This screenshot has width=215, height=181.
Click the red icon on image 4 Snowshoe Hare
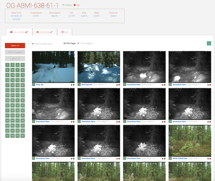208,85
